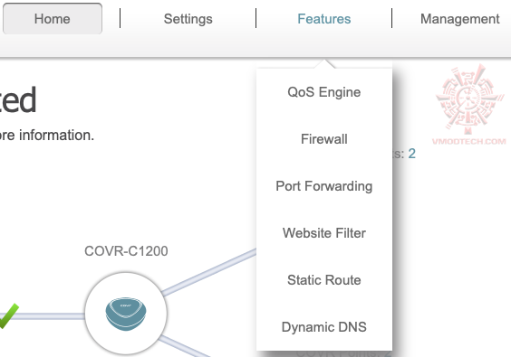Click the green checkmark connection status icon
The height and width of the screenshot is (357, 511).
9,316
